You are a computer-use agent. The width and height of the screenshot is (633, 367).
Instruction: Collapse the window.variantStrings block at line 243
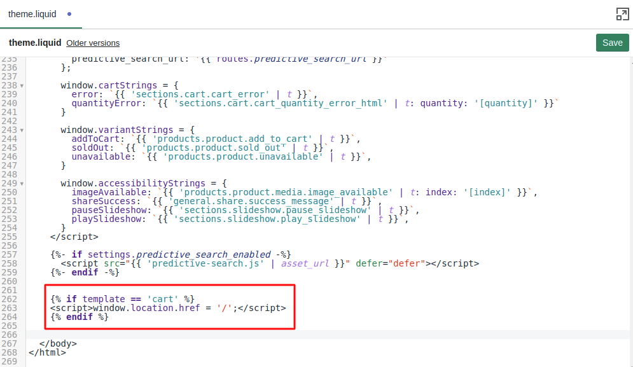click(22, 130)
